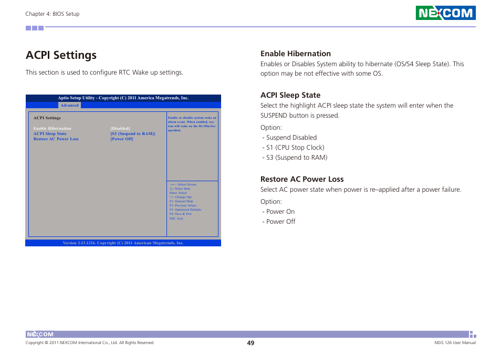Click the 'Restore AC Power Loss' section heading

[x=302, y=179]
